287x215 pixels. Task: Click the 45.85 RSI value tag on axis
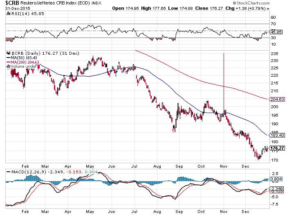(276, 32)
